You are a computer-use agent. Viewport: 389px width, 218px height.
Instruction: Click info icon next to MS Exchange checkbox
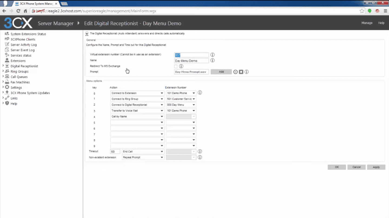[x=181, y=66]
